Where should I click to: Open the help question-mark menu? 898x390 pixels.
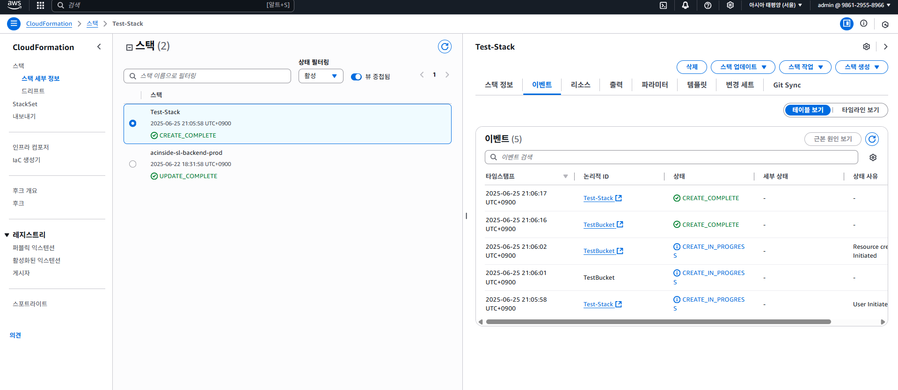point(708,5)
